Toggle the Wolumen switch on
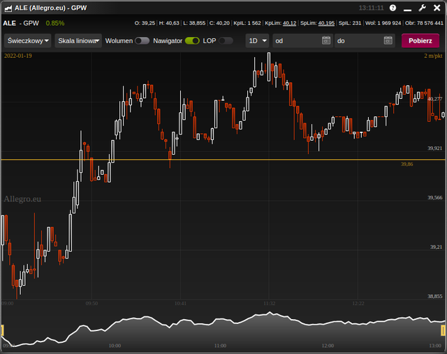The width and height of the screenshot is (447, 354). pyautogui.click(x=142, y=40)
